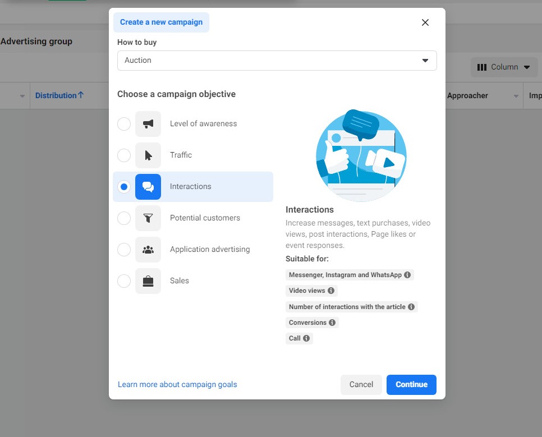Click the funnel Potential customers icon

(x=148, y=218)
